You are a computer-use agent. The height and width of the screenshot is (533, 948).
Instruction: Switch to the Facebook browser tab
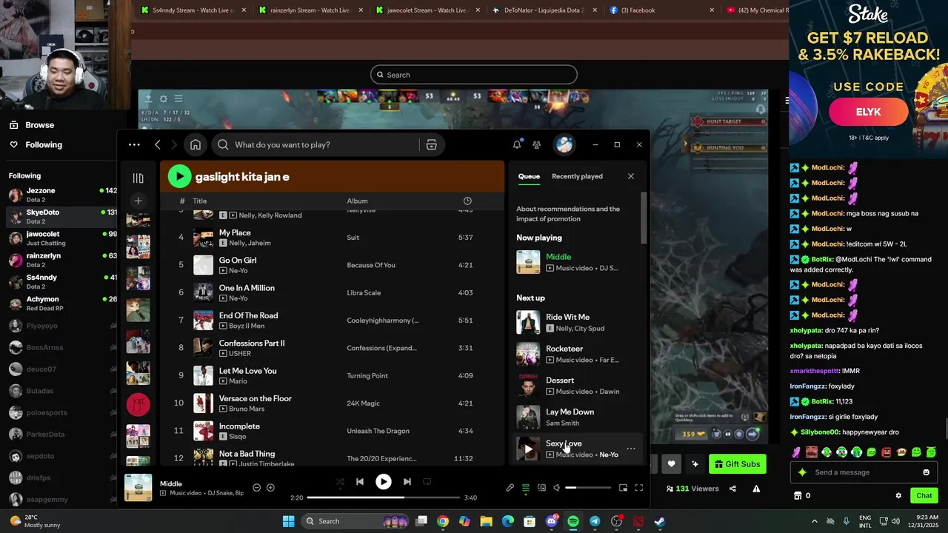click(661, 10)
